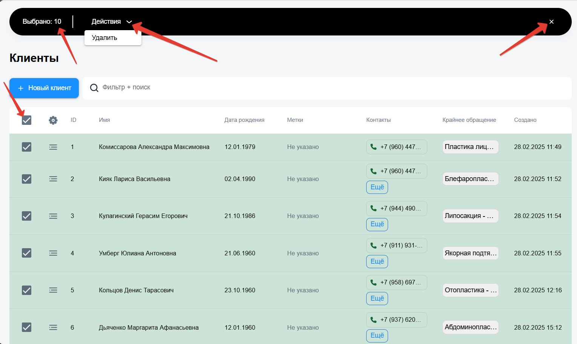
Task: Click row menu icon for Дьяченко Маргарита
Action: click(53, 327)
